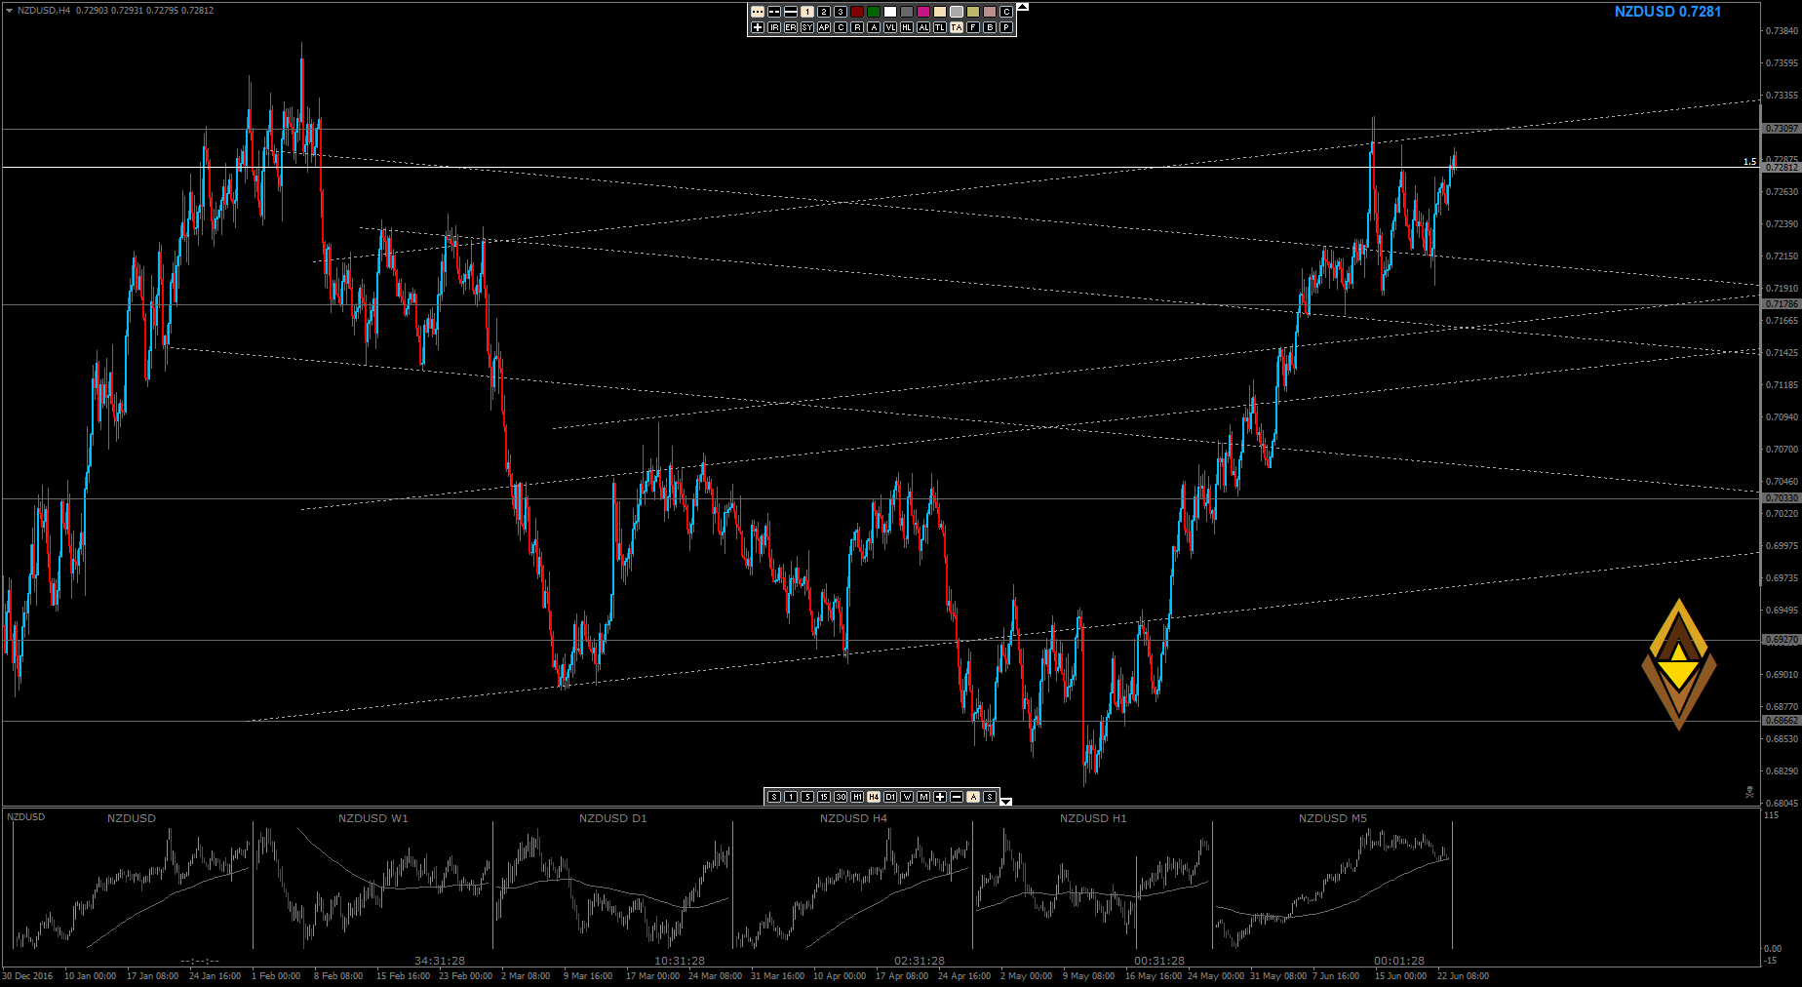This screenshot has height=987, width=1802.
Task: Collapse the timeframe toolbar with the down arrow
Action: coord(1006,801)
